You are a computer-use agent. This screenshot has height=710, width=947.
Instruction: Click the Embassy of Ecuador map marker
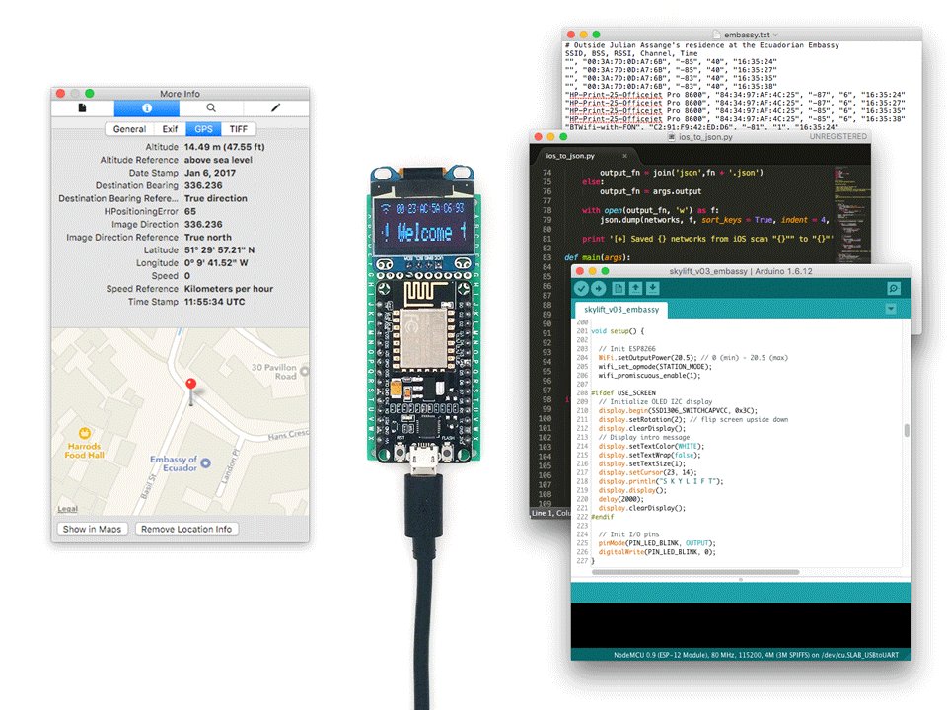(206, 463)
